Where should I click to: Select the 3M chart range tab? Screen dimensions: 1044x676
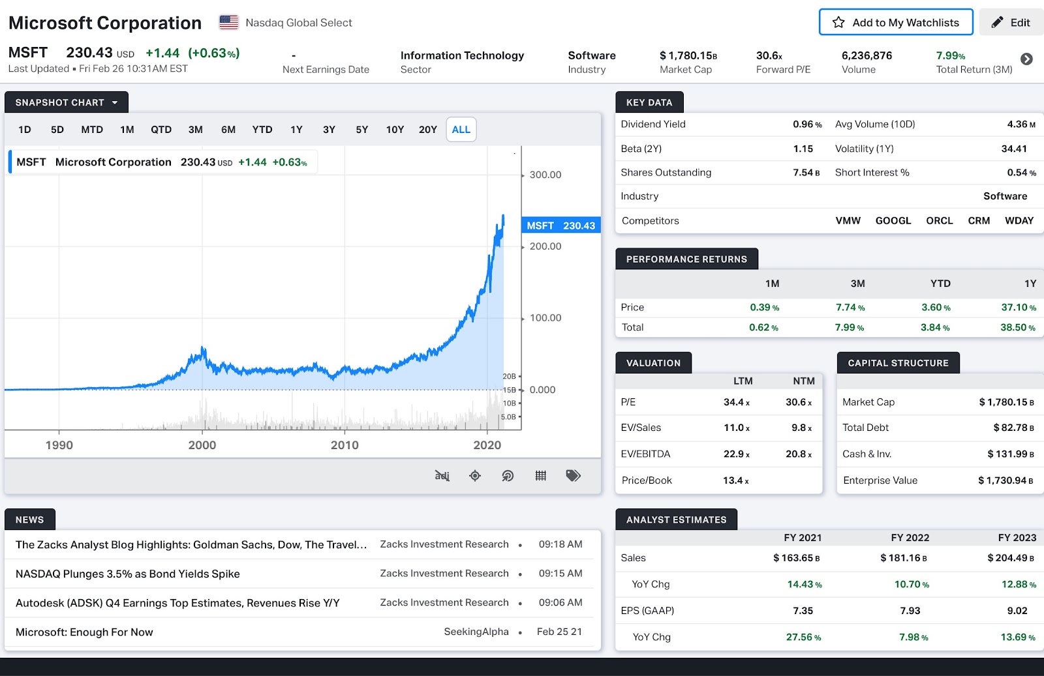pyautogui.click(x=196, y=130)
